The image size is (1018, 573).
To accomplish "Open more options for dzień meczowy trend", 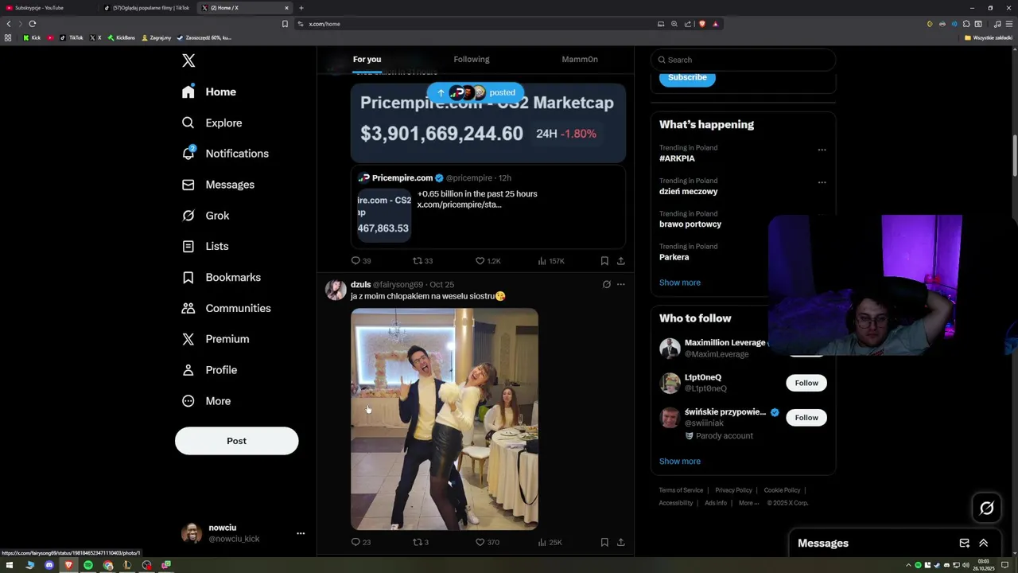I will [x=822, y=182].
